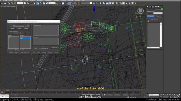The width and height of the screenshot is (181, 101).
Task: Click the Evaluate button
Action: point(50,52)
